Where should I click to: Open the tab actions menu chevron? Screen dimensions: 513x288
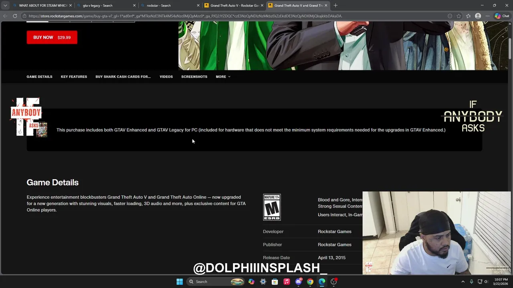[x=5, y=6]
